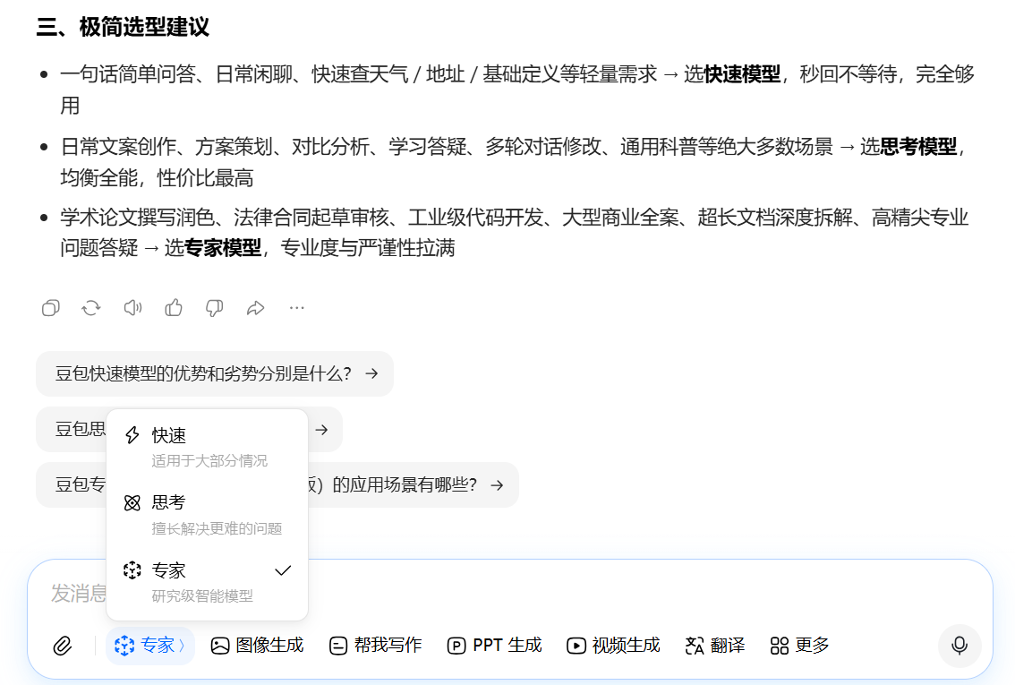Screen dimensions: 1015x685
Task: Copy the response with the copy icon
Action: click(x=50, y=308)
